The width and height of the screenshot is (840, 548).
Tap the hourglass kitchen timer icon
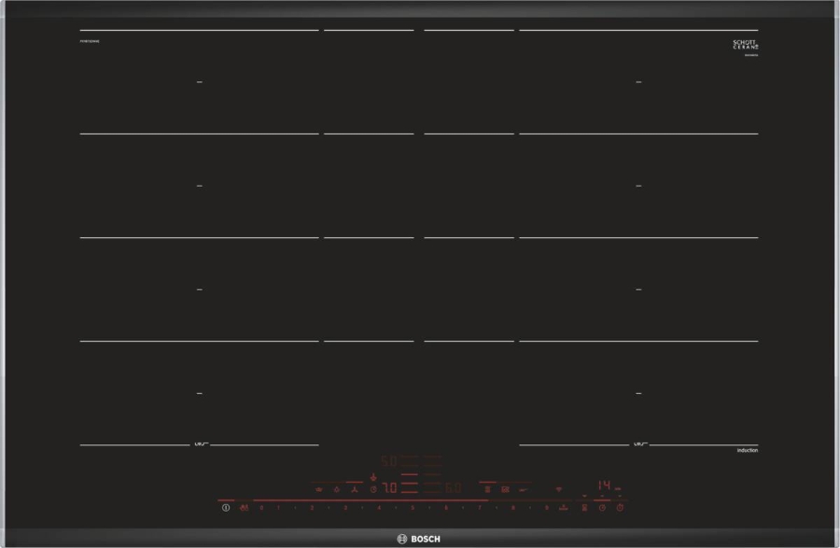click(x=584, y=508)
